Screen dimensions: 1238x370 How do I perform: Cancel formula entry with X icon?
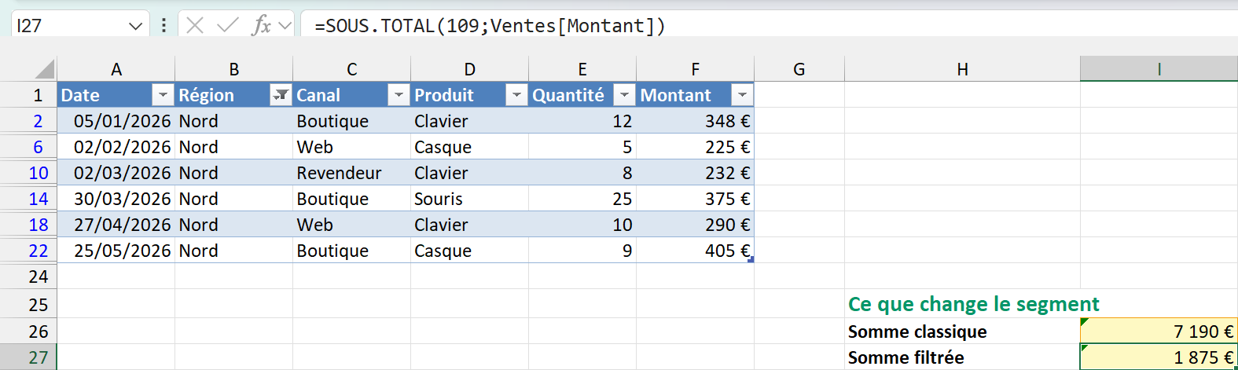tap(196, 26)
